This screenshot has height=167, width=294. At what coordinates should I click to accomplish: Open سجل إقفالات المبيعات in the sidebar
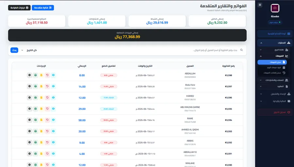pos(272,73)
